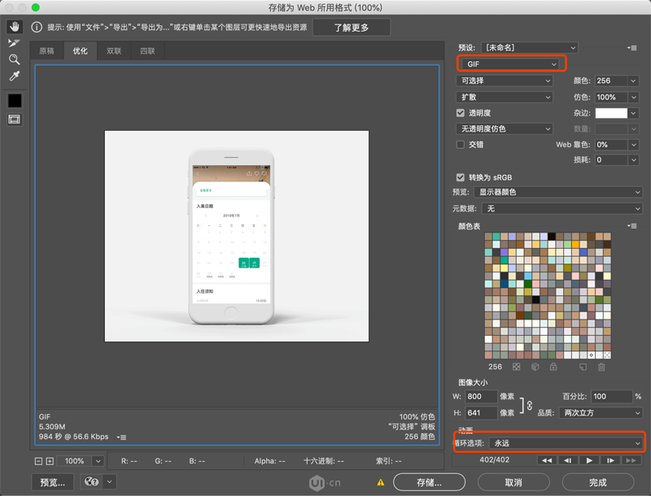
Task: Click the 了解更多 button
Action: pos(352,28)
